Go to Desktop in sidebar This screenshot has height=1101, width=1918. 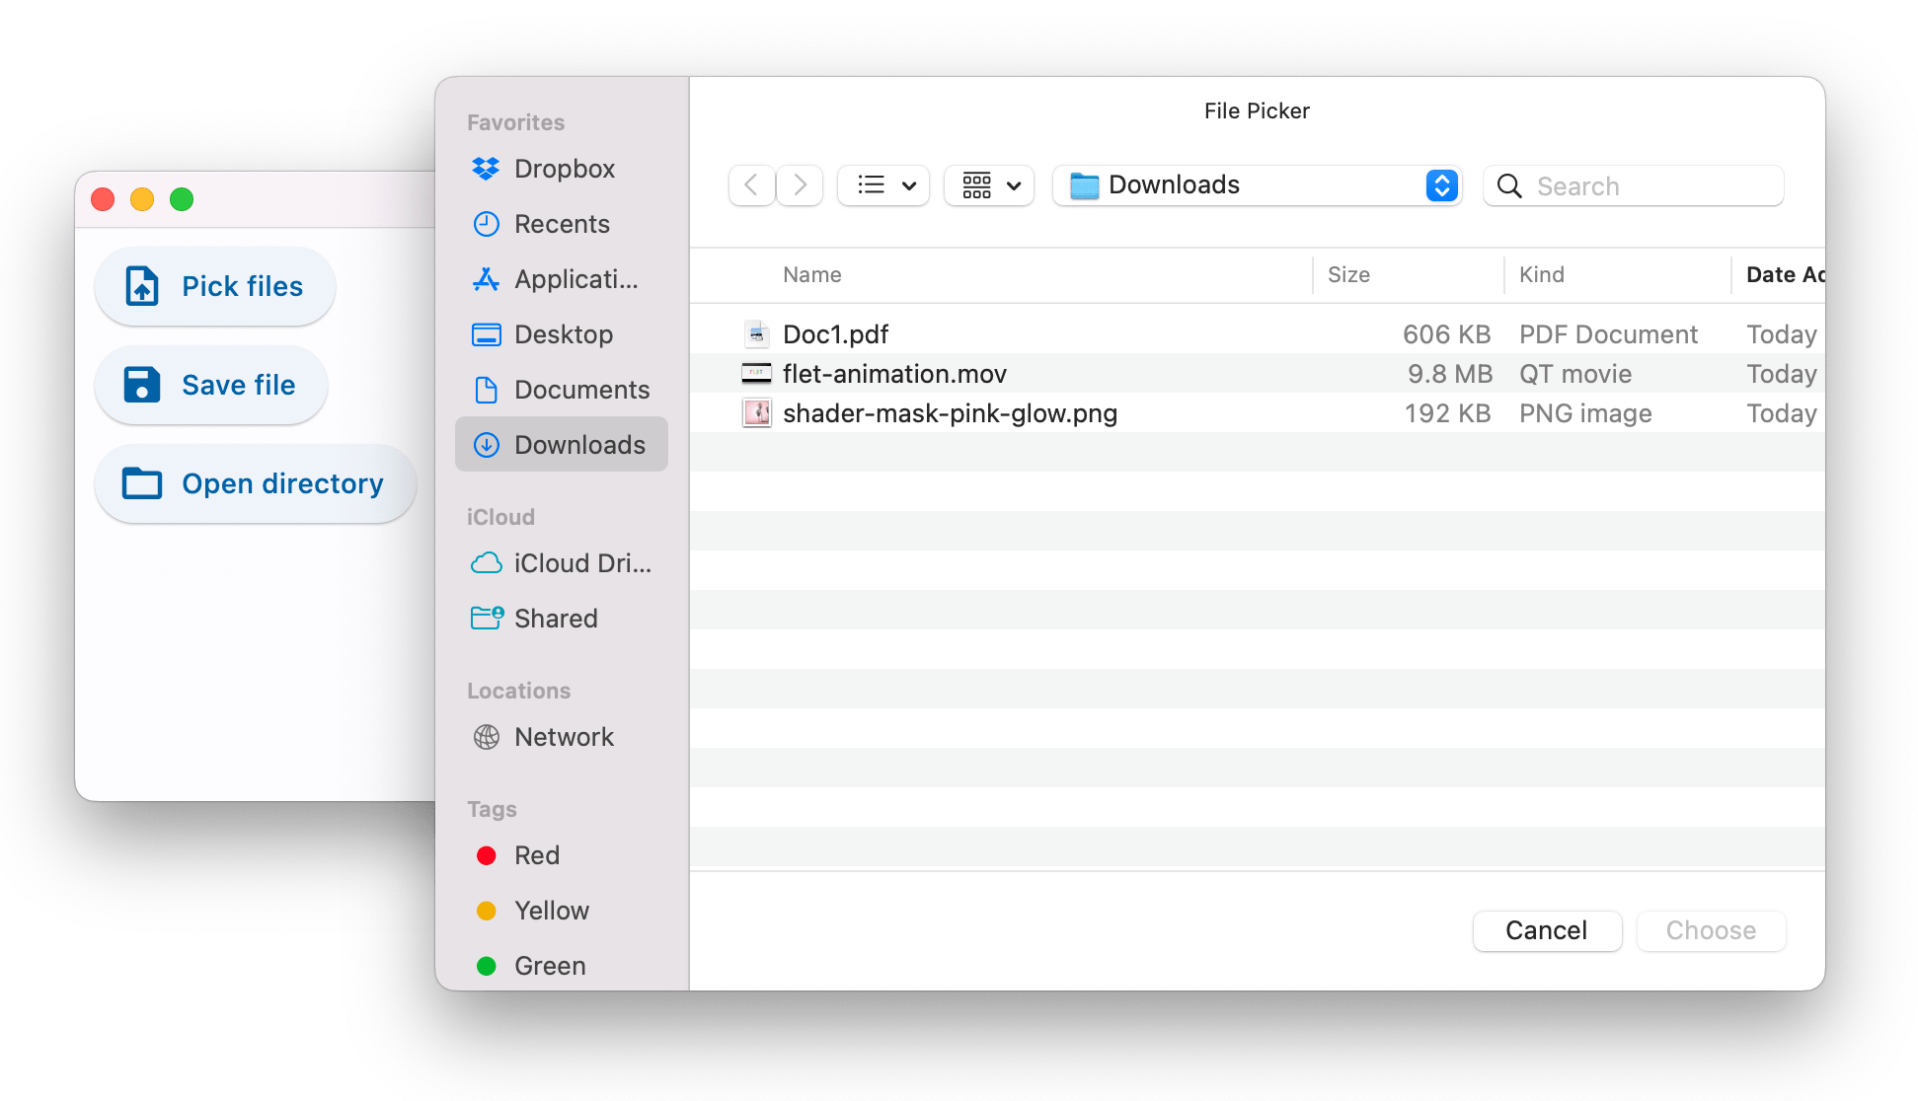click(563, 334)
